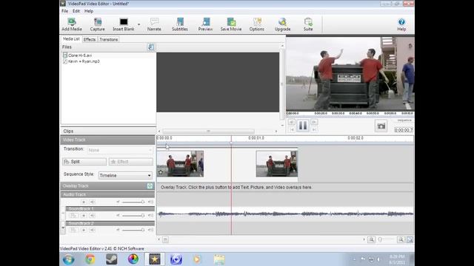Image resolution: width=474 pixels, height=266 pixels.
Task: Select the first video clip thumbnail on timeline
Action: (x=180, y=164)
